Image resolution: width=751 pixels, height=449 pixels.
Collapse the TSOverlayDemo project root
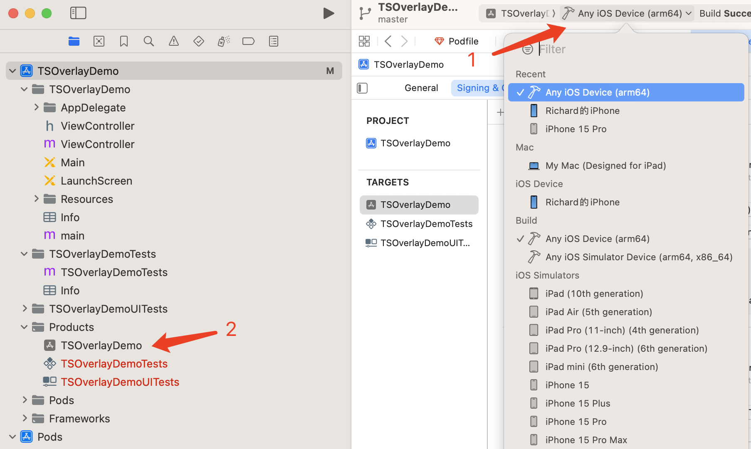(x=12, y=71)
